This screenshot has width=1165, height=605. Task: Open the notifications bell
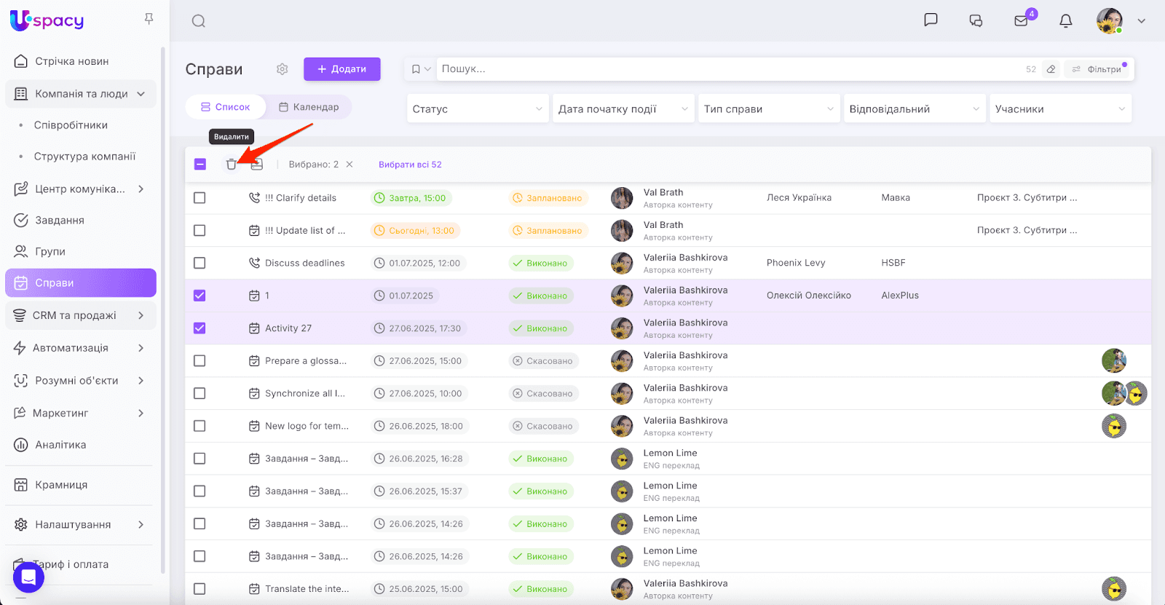(x=1065, y=21)
